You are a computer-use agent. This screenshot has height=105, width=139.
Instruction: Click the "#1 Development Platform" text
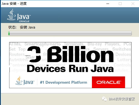coord(63,82)
